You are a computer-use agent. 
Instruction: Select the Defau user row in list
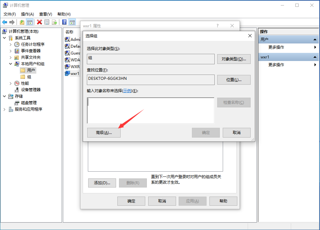pyautogui.click(x=72, y=46)
